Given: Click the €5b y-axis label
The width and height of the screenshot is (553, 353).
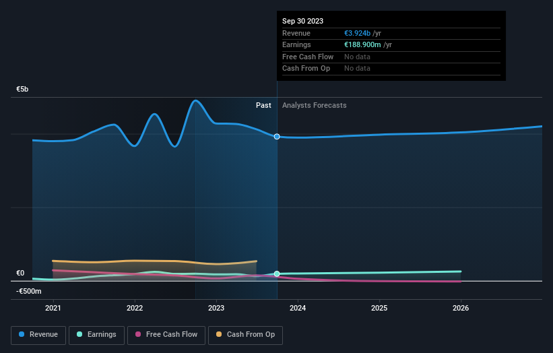Looking at the screenshot, I should point(22,89).
